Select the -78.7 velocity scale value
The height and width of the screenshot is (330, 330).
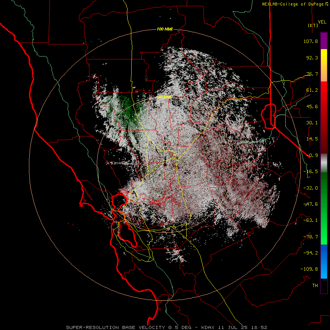click(311, 237)
